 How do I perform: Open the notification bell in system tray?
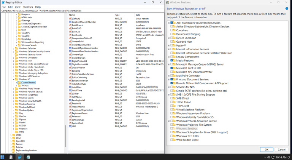[x=289, y=157]
